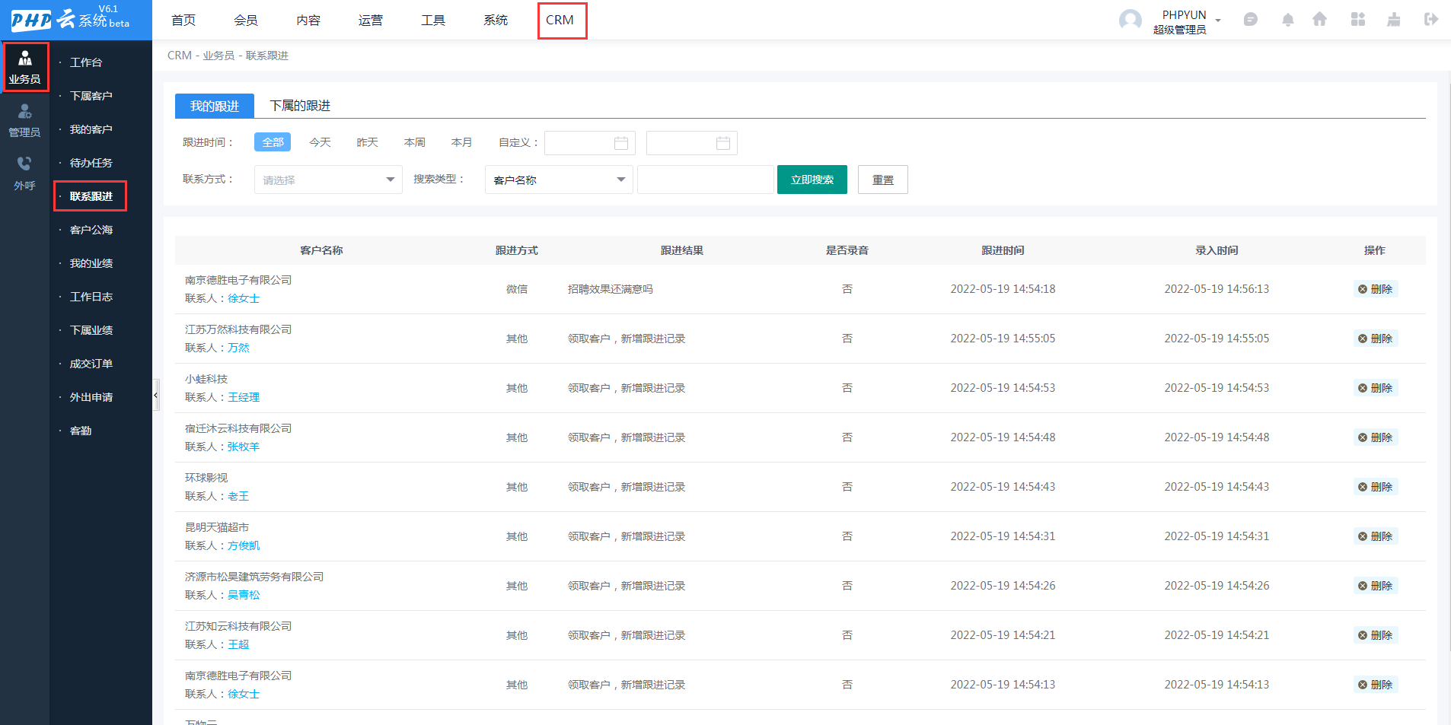Open end date calendar picker

click(x=723, y=143)
